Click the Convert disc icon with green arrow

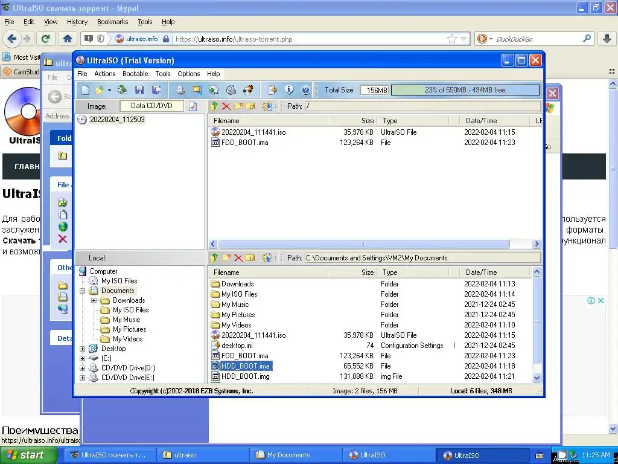[x=214, y=90]
